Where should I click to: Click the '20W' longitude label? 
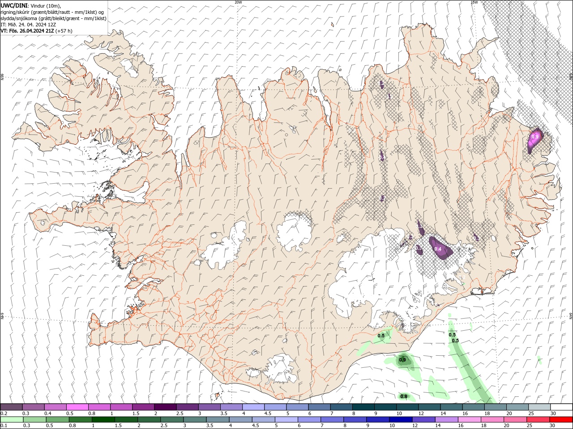click(239, 2)
